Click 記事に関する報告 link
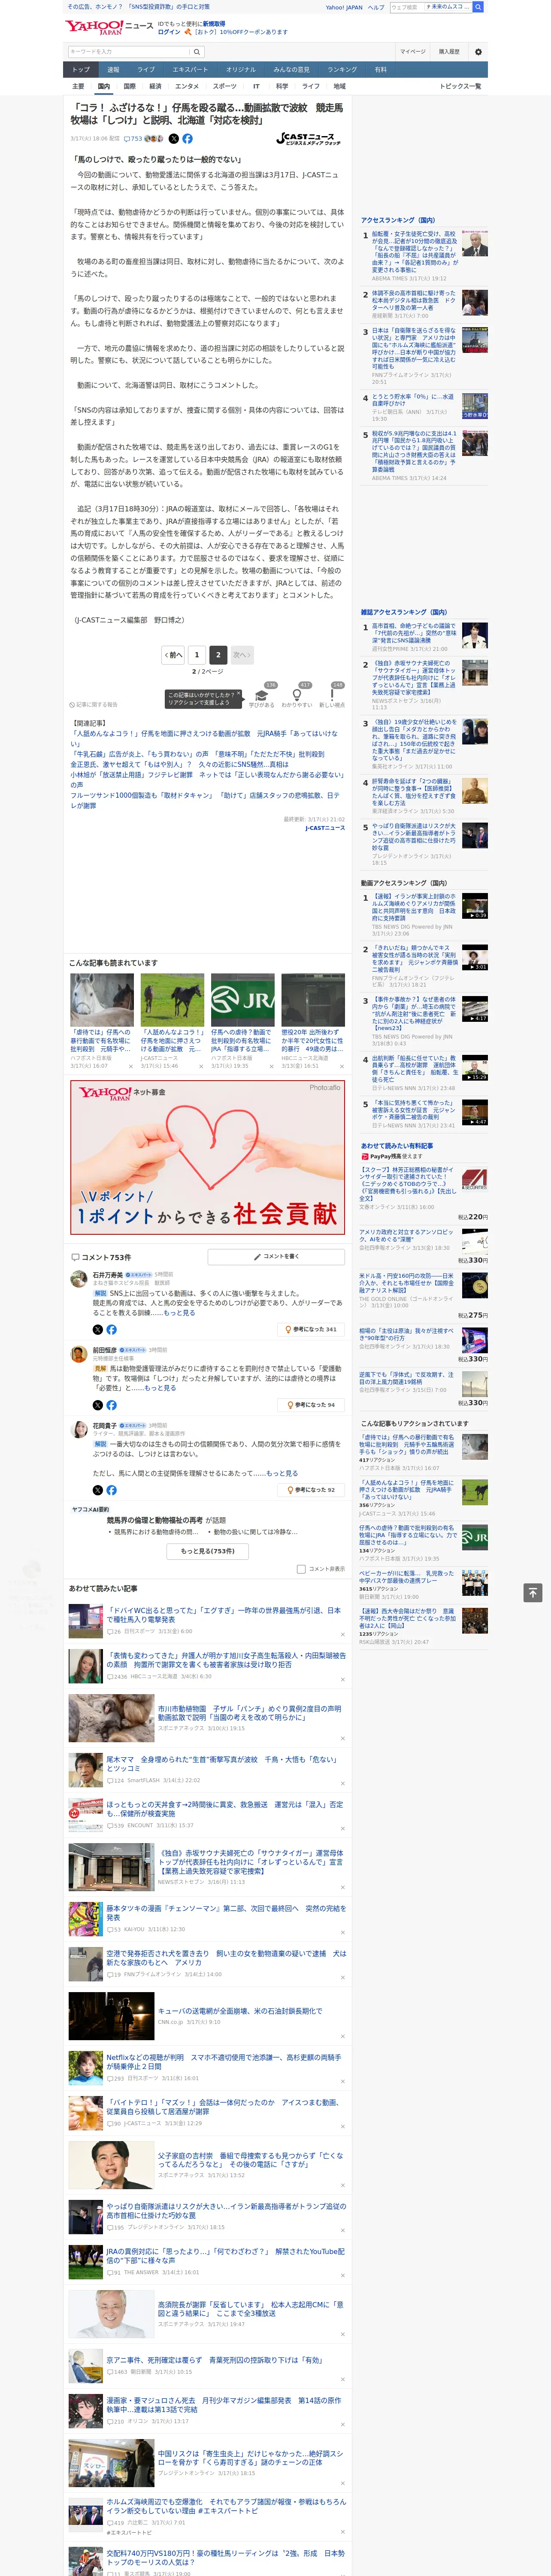The image size is (551, 2576). coord(93,705)
